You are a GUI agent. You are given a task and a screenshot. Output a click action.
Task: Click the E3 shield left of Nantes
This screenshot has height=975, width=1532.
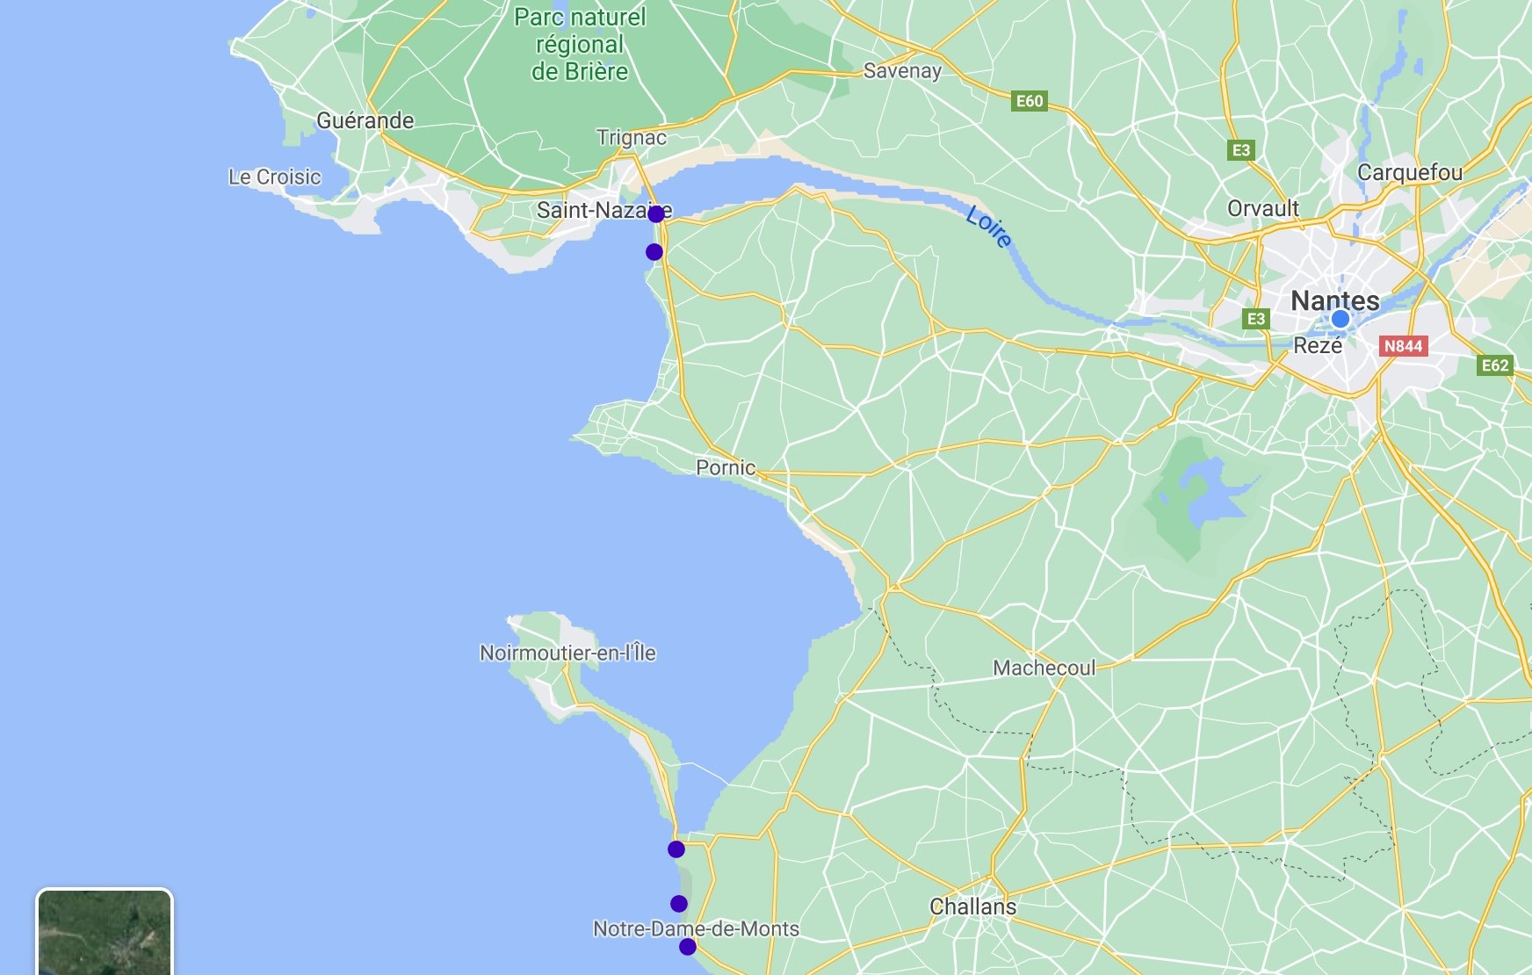[1256, 319]
